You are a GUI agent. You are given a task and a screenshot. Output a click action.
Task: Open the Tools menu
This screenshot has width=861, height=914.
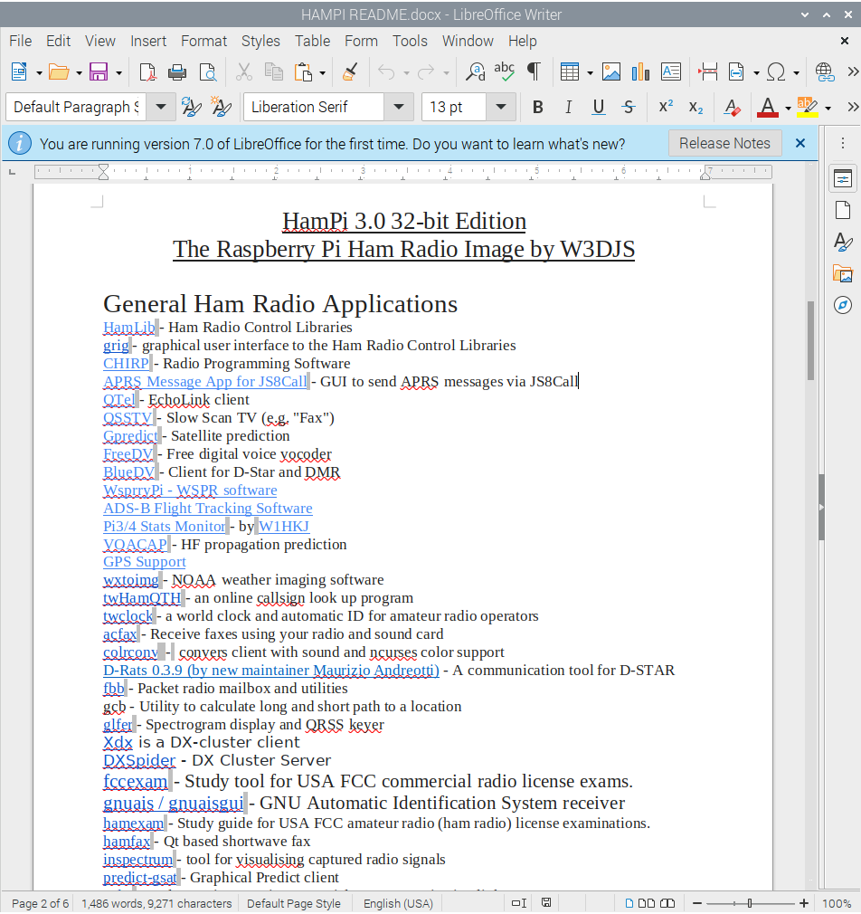point(410,41)
